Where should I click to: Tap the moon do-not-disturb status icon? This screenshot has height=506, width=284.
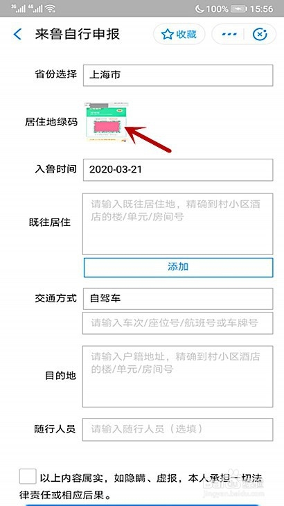click(x=199, y=8)
